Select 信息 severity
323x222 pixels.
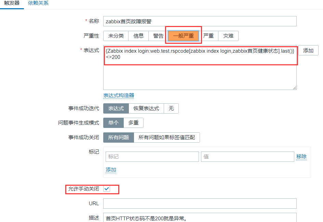point(138,36)
